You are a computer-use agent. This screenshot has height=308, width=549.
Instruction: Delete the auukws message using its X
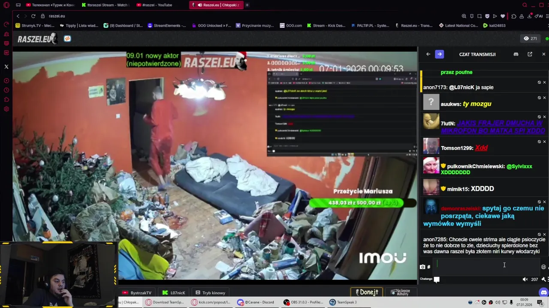pyautogui.click(x=545, y=98)
